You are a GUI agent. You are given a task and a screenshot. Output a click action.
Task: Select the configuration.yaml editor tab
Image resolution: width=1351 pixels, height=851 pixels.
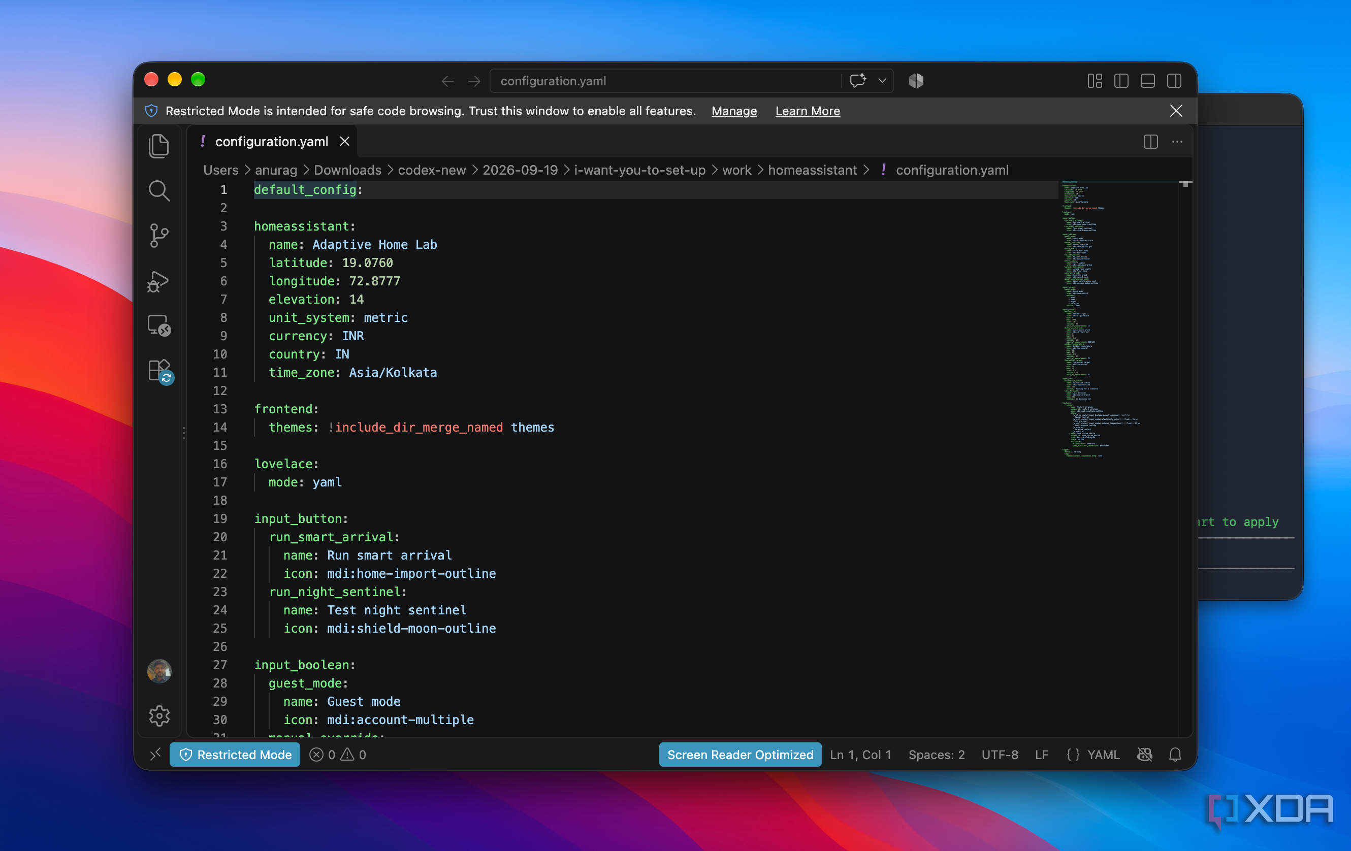click(272, 142)
